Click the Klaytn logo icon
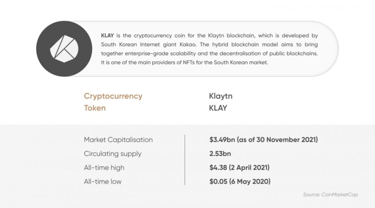Screen dimensions: 375x208 (x=64, y=49)
